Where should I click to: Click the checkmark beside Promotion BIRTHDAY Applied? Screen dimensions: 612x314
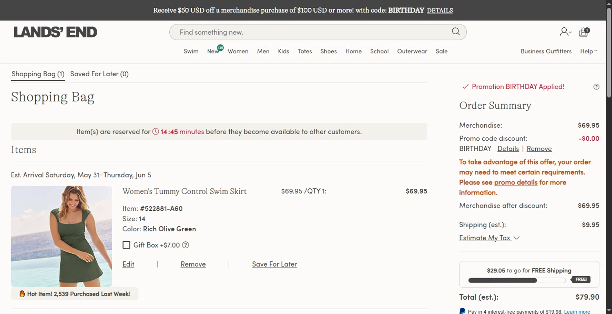(465, 87)
